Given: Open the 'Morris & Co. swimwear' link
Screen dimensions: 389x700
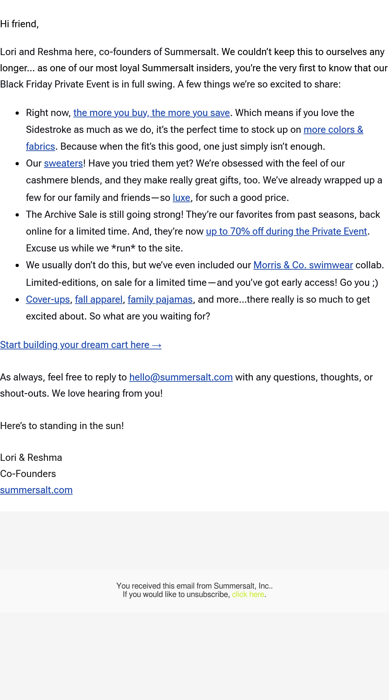Looking at the screenshot, I should point(303,265).
